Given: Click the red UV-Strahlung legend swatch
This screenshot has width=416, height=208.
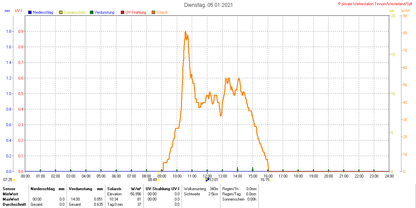Looking at the screenshot, I should click(x=123, y=12).
